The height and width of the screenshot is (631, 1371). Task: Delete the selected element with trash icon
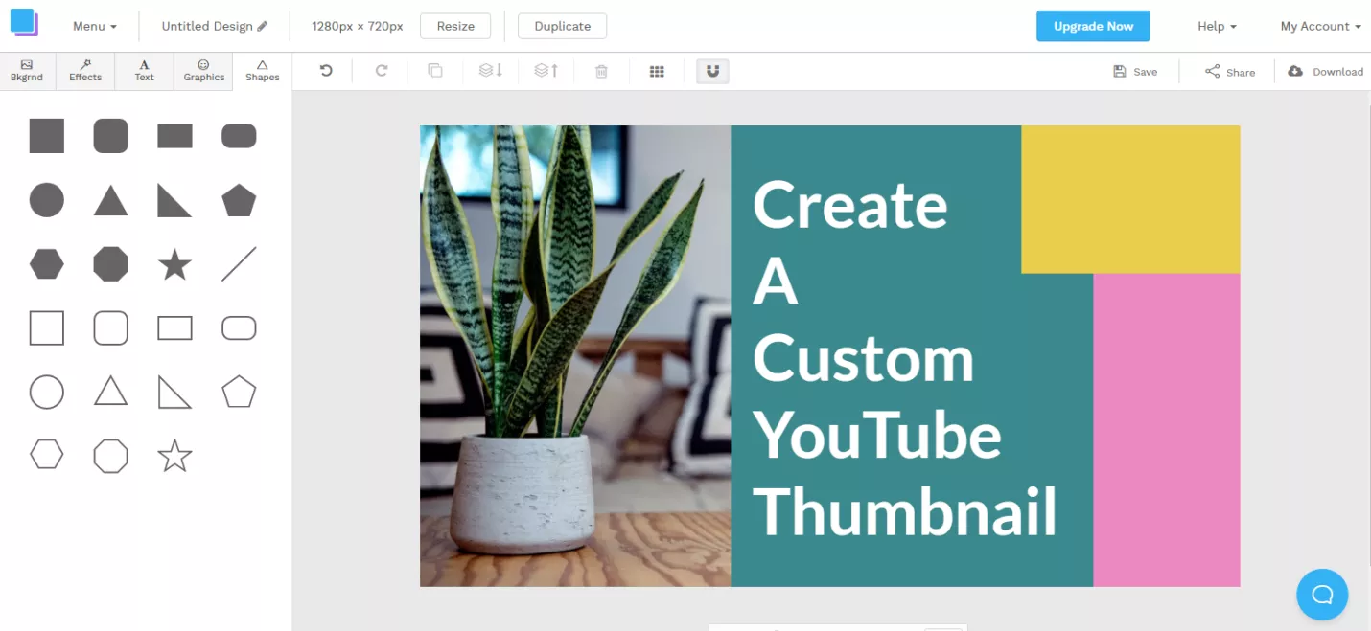(601, 71)
